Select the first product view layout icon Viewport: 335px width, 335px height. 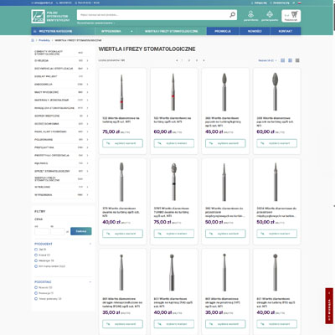tap(283, 60)
